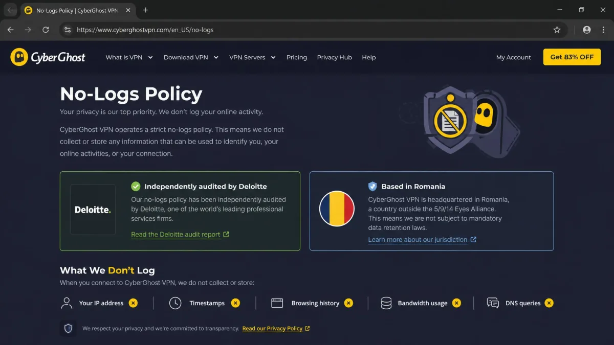Open Chrome three-dot menu
This screenshot has height=345, width=614.
point(603,30)
